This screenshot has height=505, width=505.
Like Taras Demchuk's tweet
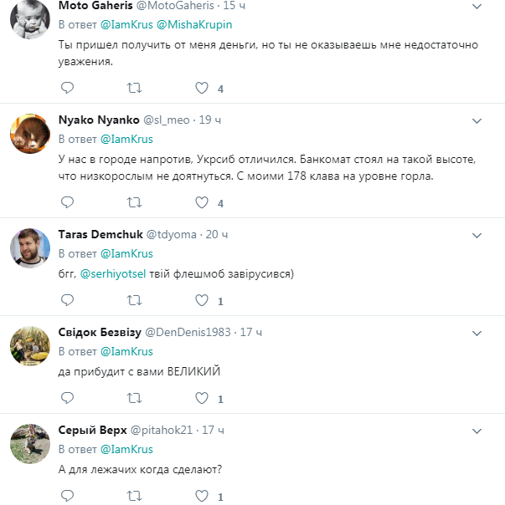[x=201, y=300]
